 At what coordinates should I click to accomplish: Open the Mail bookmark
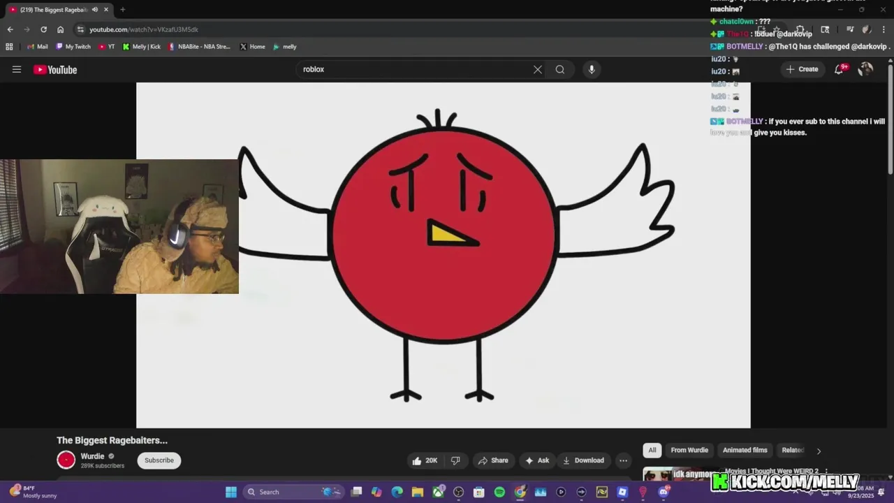coord(37,47)
